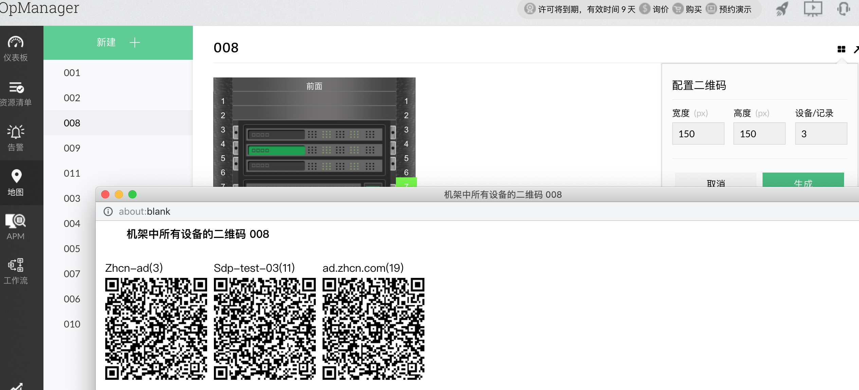The image size is (859, 390).
Task: Click the Sdp-test-03(11) label text
Action: point(254,268)
